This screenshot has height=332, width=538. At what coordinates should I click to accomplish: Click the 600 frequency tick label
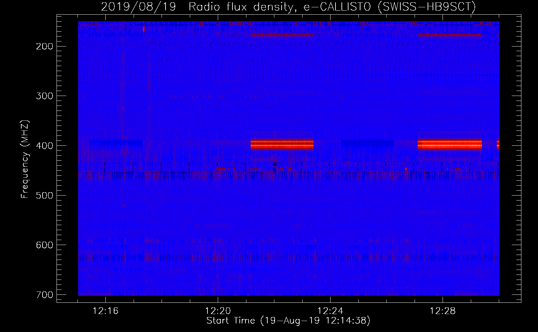coord(44,245)
